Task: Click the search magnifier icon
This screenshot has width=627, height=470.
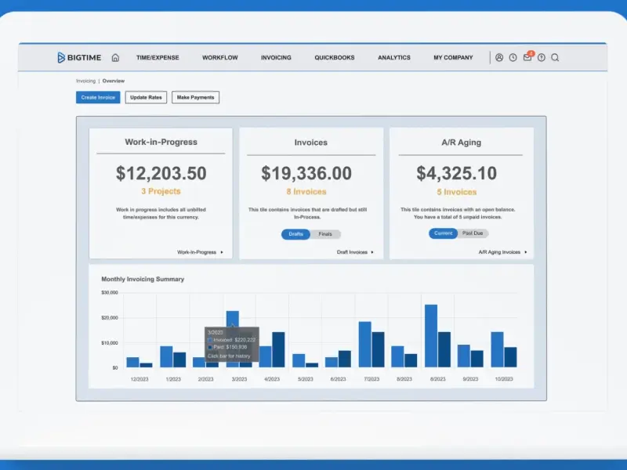Action: click(x=555, y=57)
